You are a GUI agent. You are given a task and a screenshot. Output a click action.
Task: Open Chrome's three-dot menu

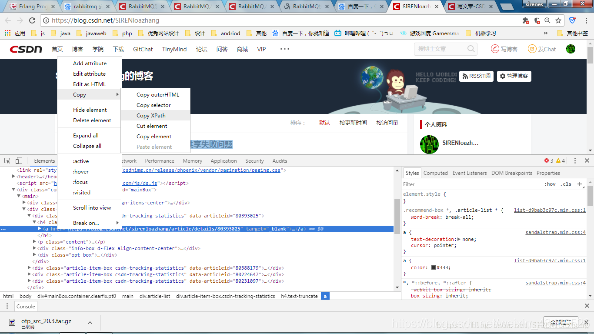585,20
